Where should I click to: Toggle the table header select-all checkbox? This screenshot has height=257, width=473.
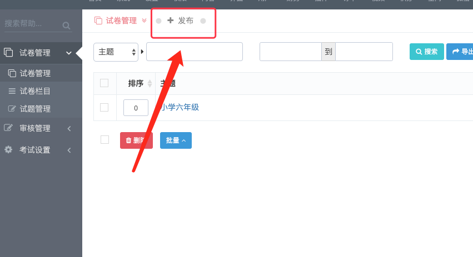(104, 83)
